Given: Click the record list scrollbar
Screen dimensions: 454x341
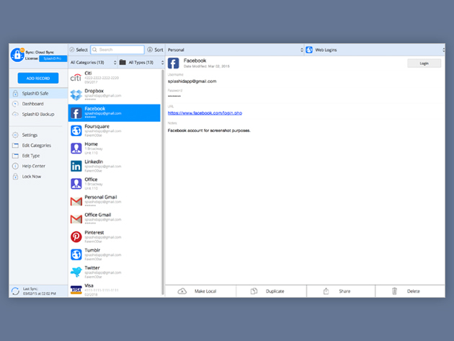Looking at the screenshot, I should tap(163, 182).
